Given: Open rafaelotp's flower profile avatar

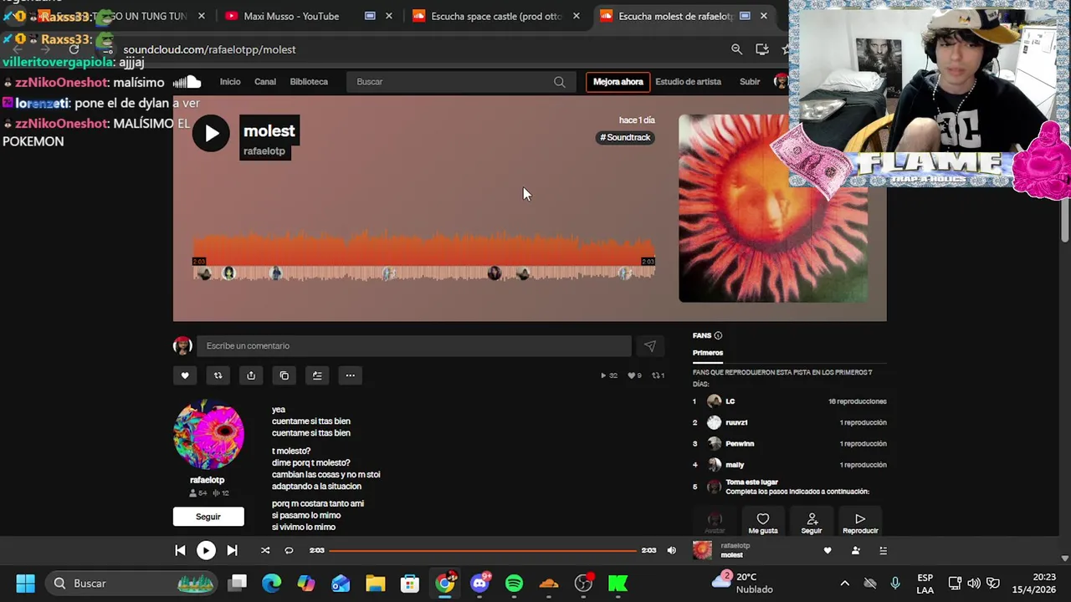Looking at the screenshot, I should (208, 435).
